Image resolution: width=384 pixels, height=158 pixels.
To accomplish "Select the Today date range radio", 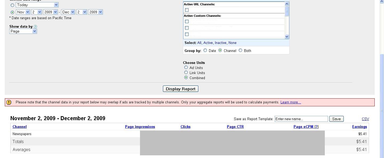I will click(x=12, y=5).
